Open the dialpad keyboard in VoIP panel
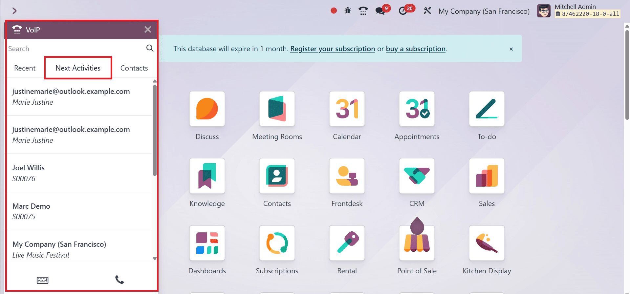Screen dimensions: 630x294 (42, 280)
